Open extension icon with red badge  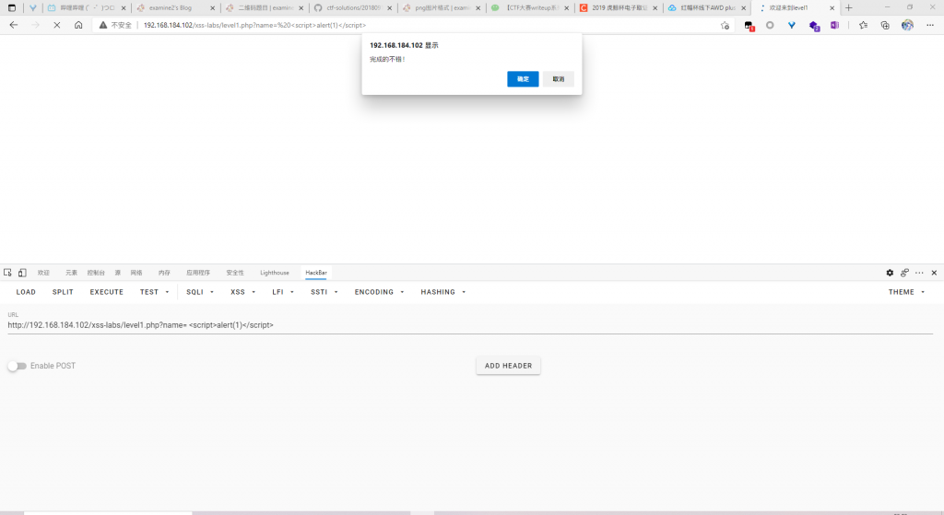[x=749, y=25]
